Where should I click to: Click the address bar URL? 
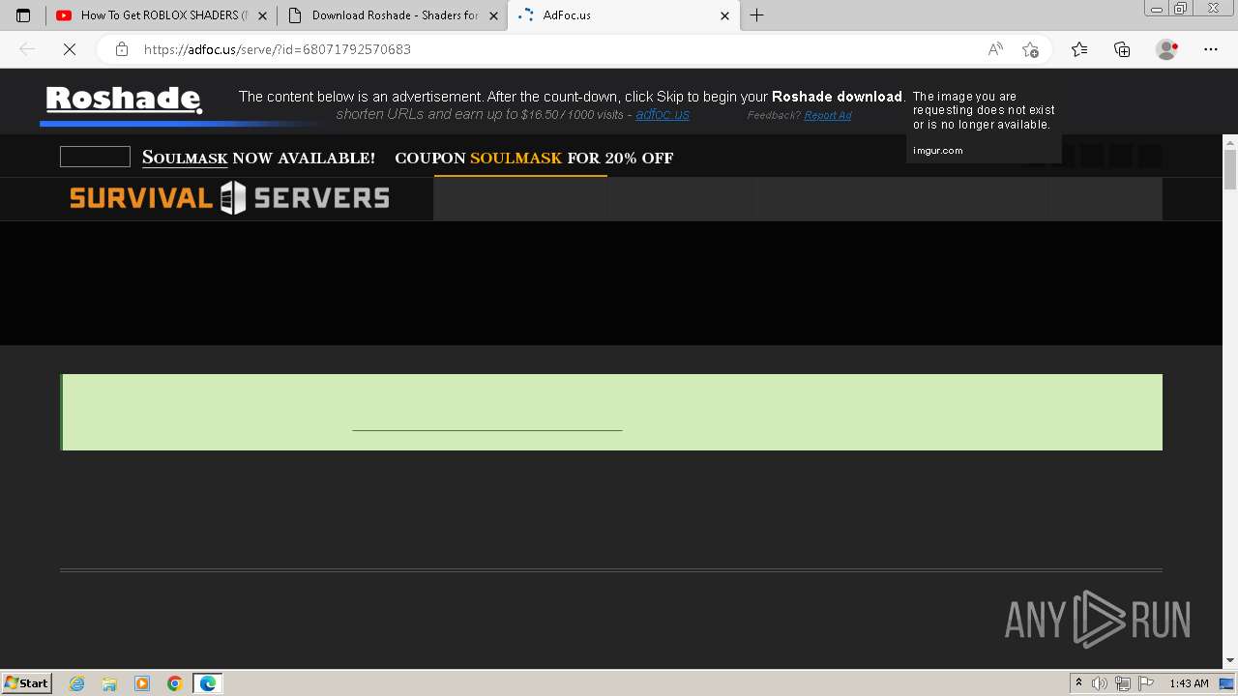(278, 49)
